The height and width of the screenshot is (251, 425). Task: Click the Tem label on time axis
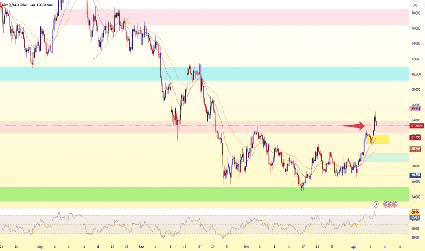[x=246, y=246]
